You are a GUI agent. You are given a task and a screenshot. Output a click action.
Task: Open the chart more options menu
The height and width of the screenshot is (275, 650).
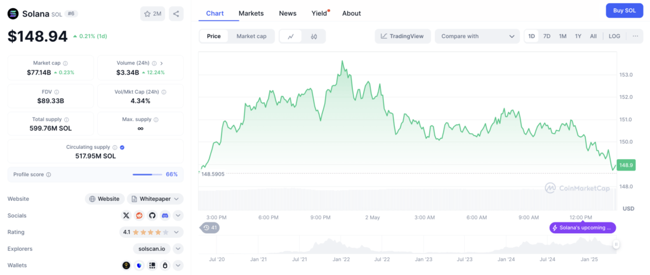tap(635, 36)
